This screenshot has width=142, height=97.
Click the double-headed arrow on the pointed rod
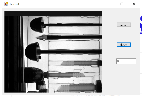(44, 37)
